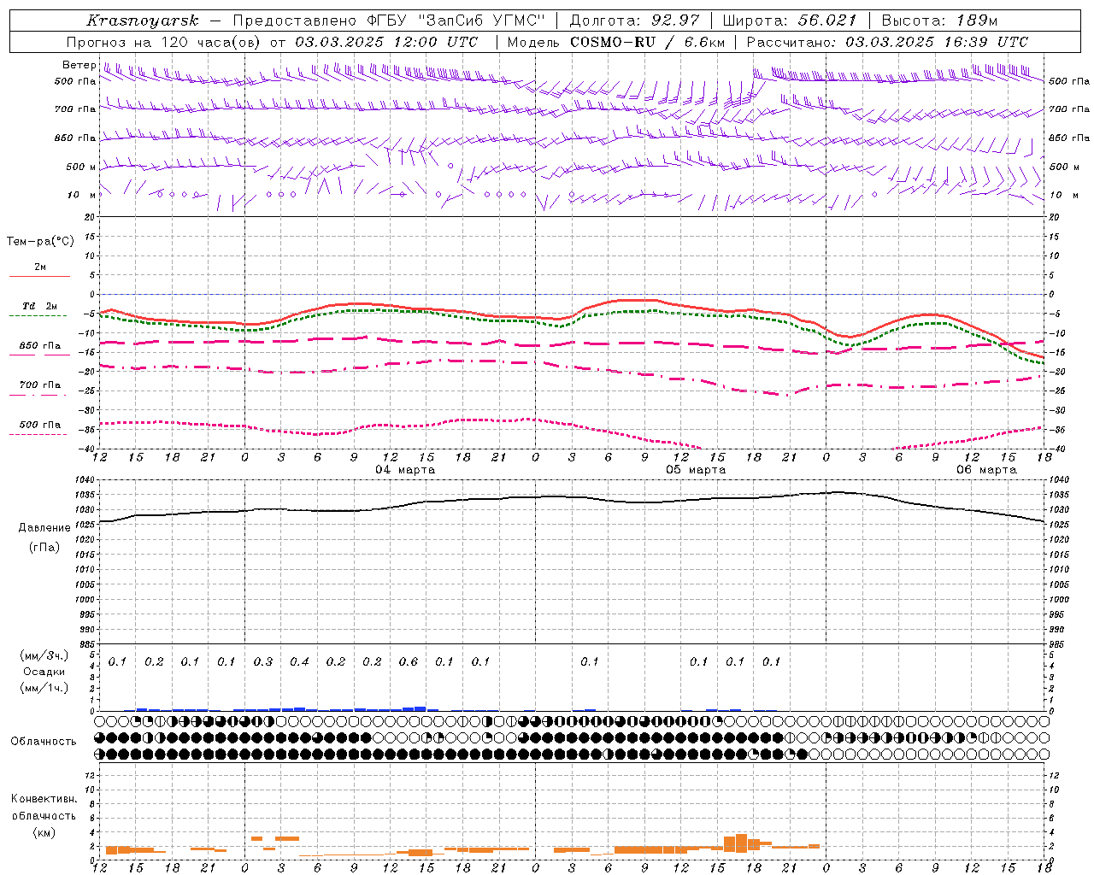Click the '05 марта' date label

pyautogui.click(x=696, y=470)
